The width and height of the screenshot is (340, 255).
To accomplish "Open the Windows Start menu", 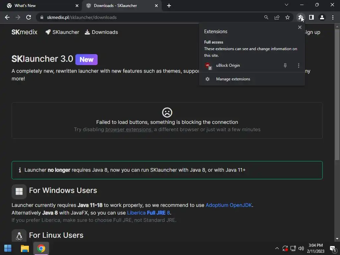I will click(x=8, y=248).
